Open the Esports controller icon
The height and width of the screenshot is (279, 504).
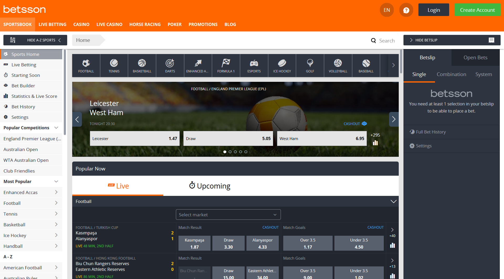coord(254,63)
